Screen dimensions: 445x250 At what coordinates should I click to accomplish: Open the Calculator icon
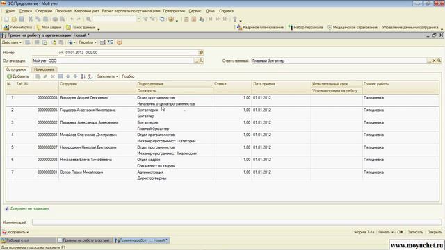coord(186,19)
